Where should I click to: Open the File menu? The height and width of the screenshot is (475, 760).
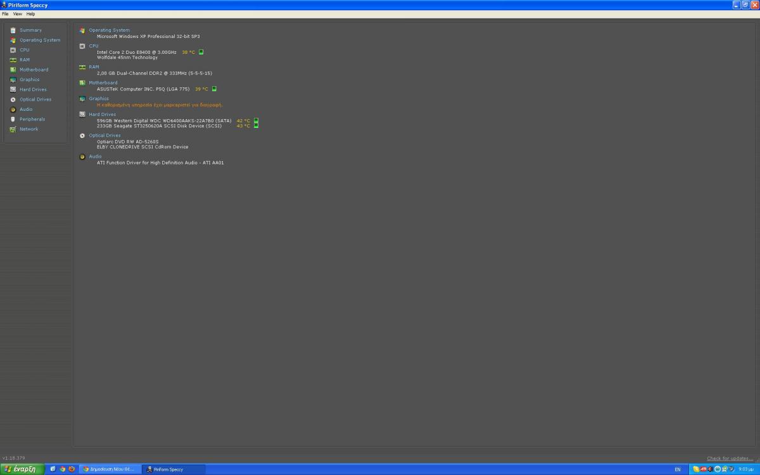(5, 13)
